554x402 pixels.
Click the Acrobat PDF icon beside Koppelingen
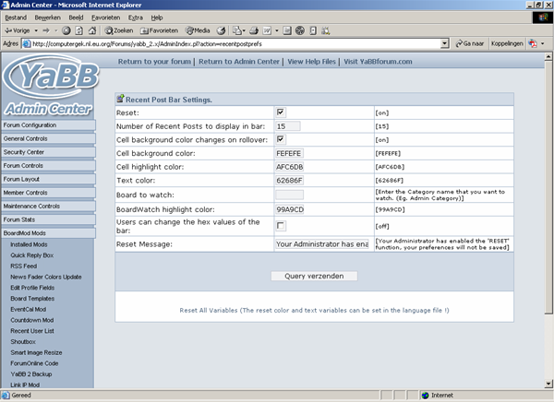click(533, 43)
